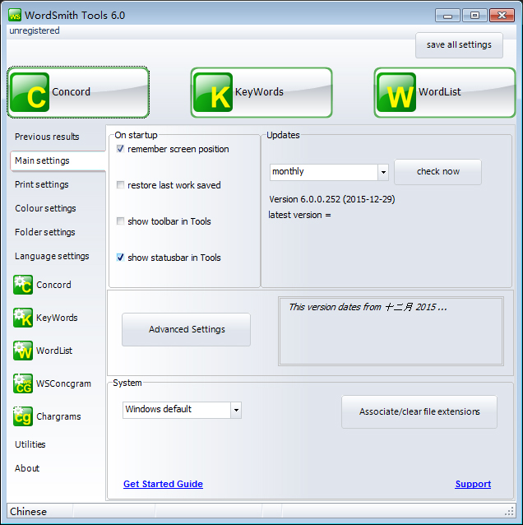This screenshot has width=523, height=525.
Task: Disable show statusbar in Tools
Action: [120, 257]
